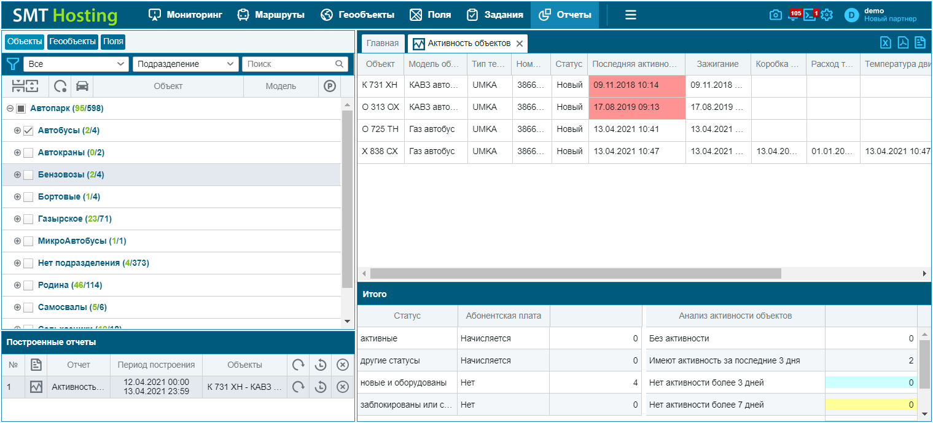Expand the Бортовые group
The width and height of the screenshot is (933, 423).
17,197
